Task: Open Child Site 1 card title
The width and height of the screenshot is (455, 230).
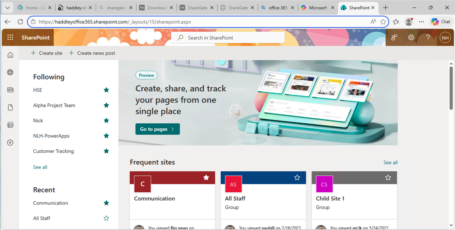Action: pyautogui.click(x=330, y=198)
